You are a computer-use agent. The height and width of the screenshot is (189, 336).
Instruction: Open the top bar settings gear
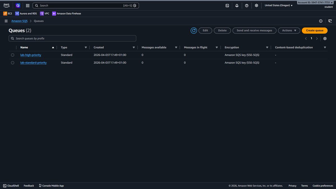pyautogui.click(x=256, y=5)
